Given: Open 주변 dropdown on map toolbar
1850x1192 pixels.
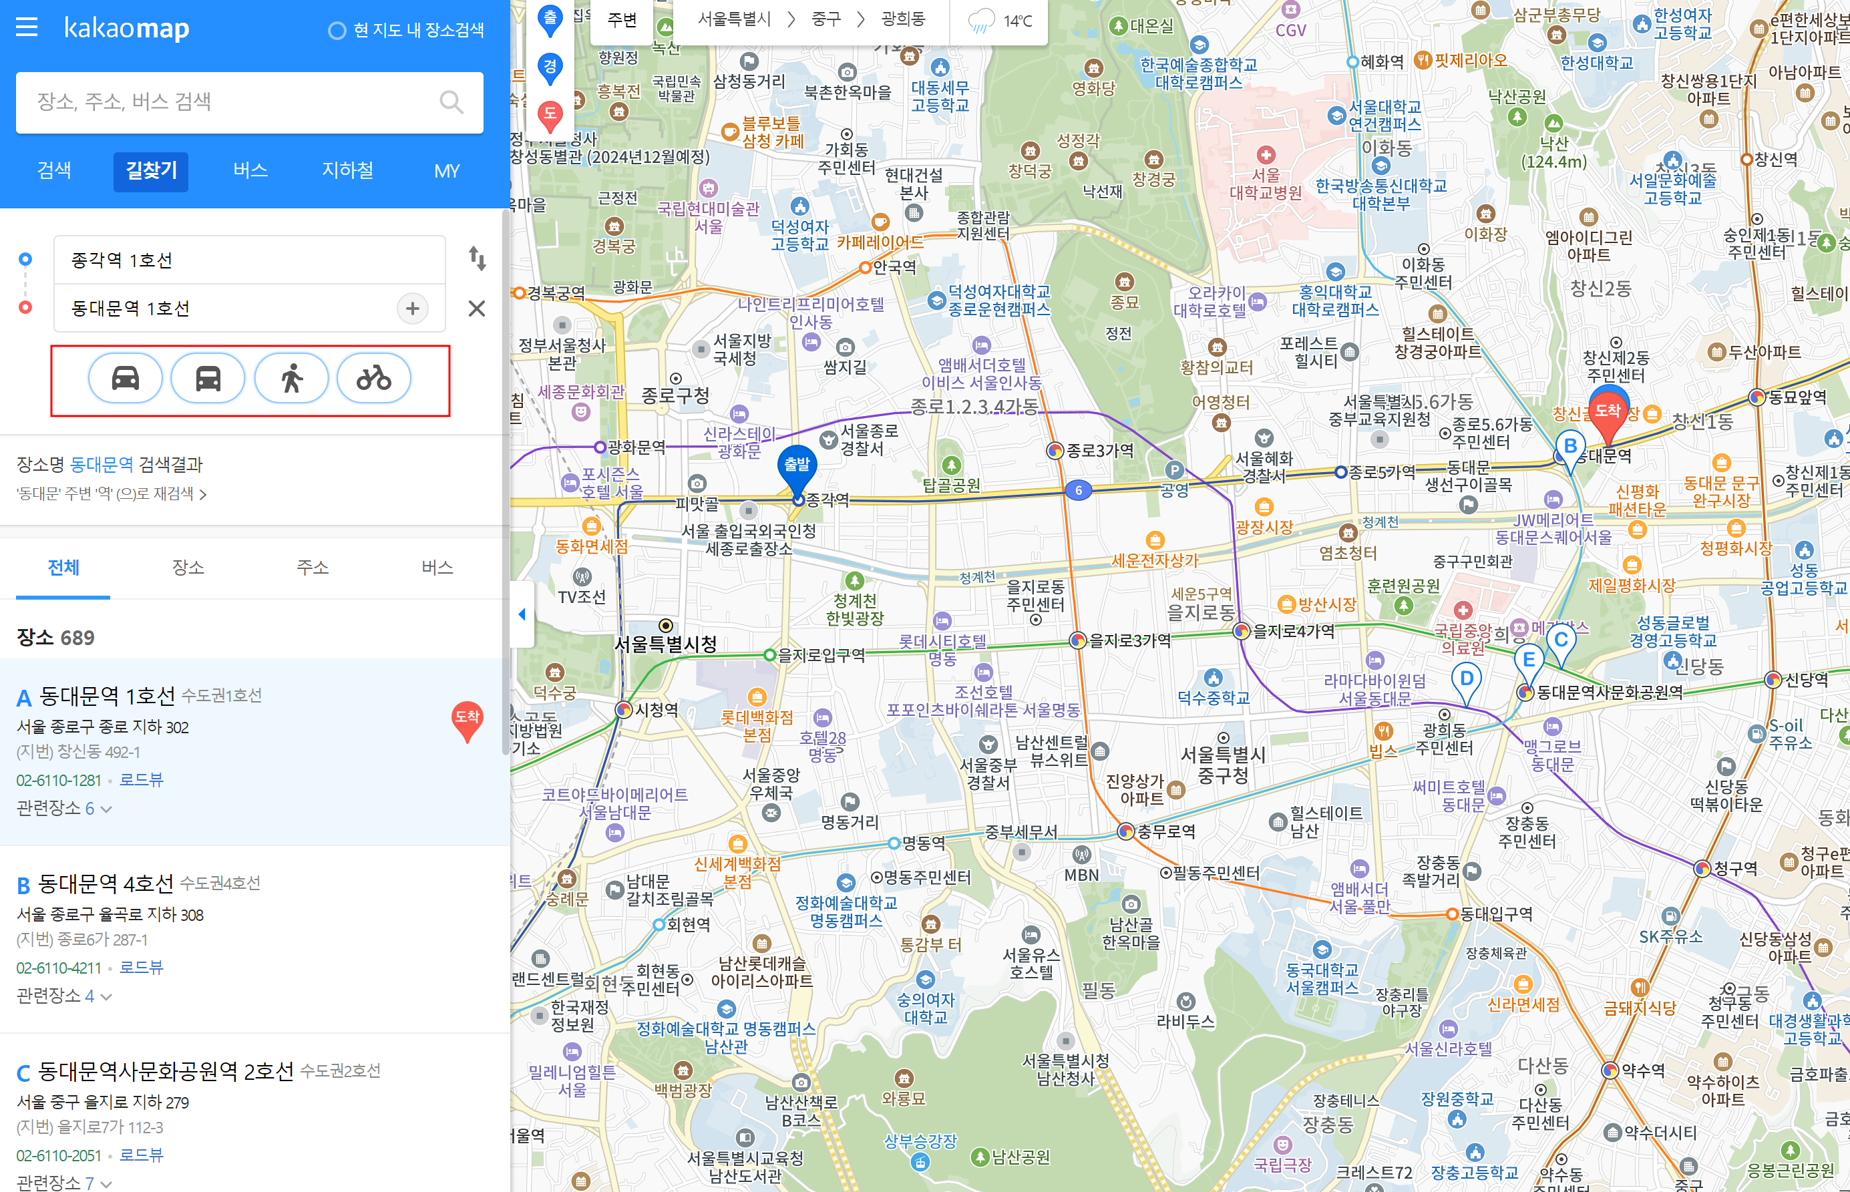Looking at the screenshot, I should pos(622,21).
